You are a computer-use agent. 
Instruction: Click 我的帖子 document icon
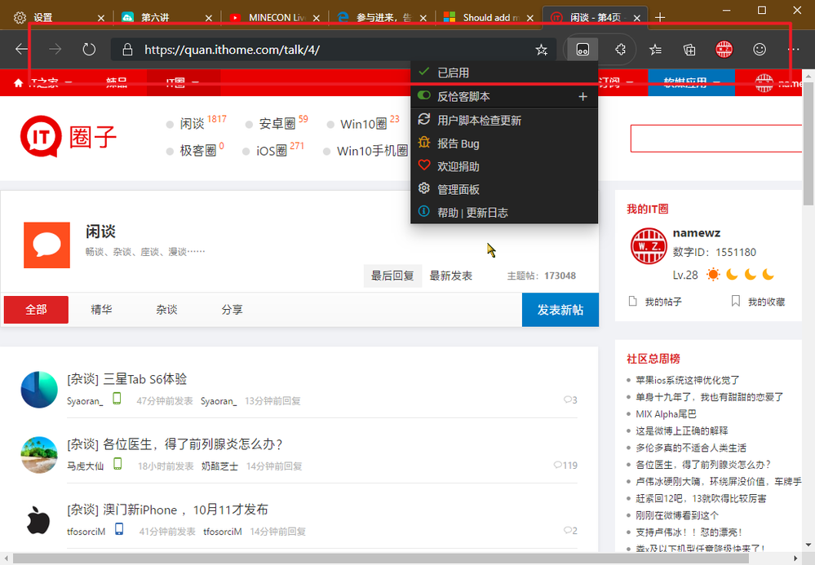(x=632, y=301)
